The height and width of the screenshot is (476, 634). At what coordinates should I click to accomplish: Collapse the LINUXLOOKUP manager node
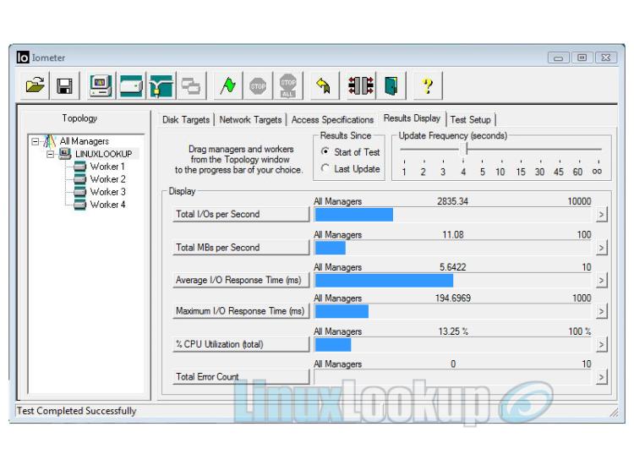tap(52, 154)
